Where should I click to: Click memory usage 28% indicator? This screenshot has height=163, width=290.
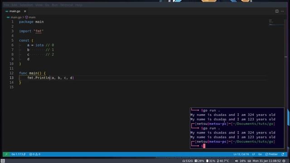point(199,161)
